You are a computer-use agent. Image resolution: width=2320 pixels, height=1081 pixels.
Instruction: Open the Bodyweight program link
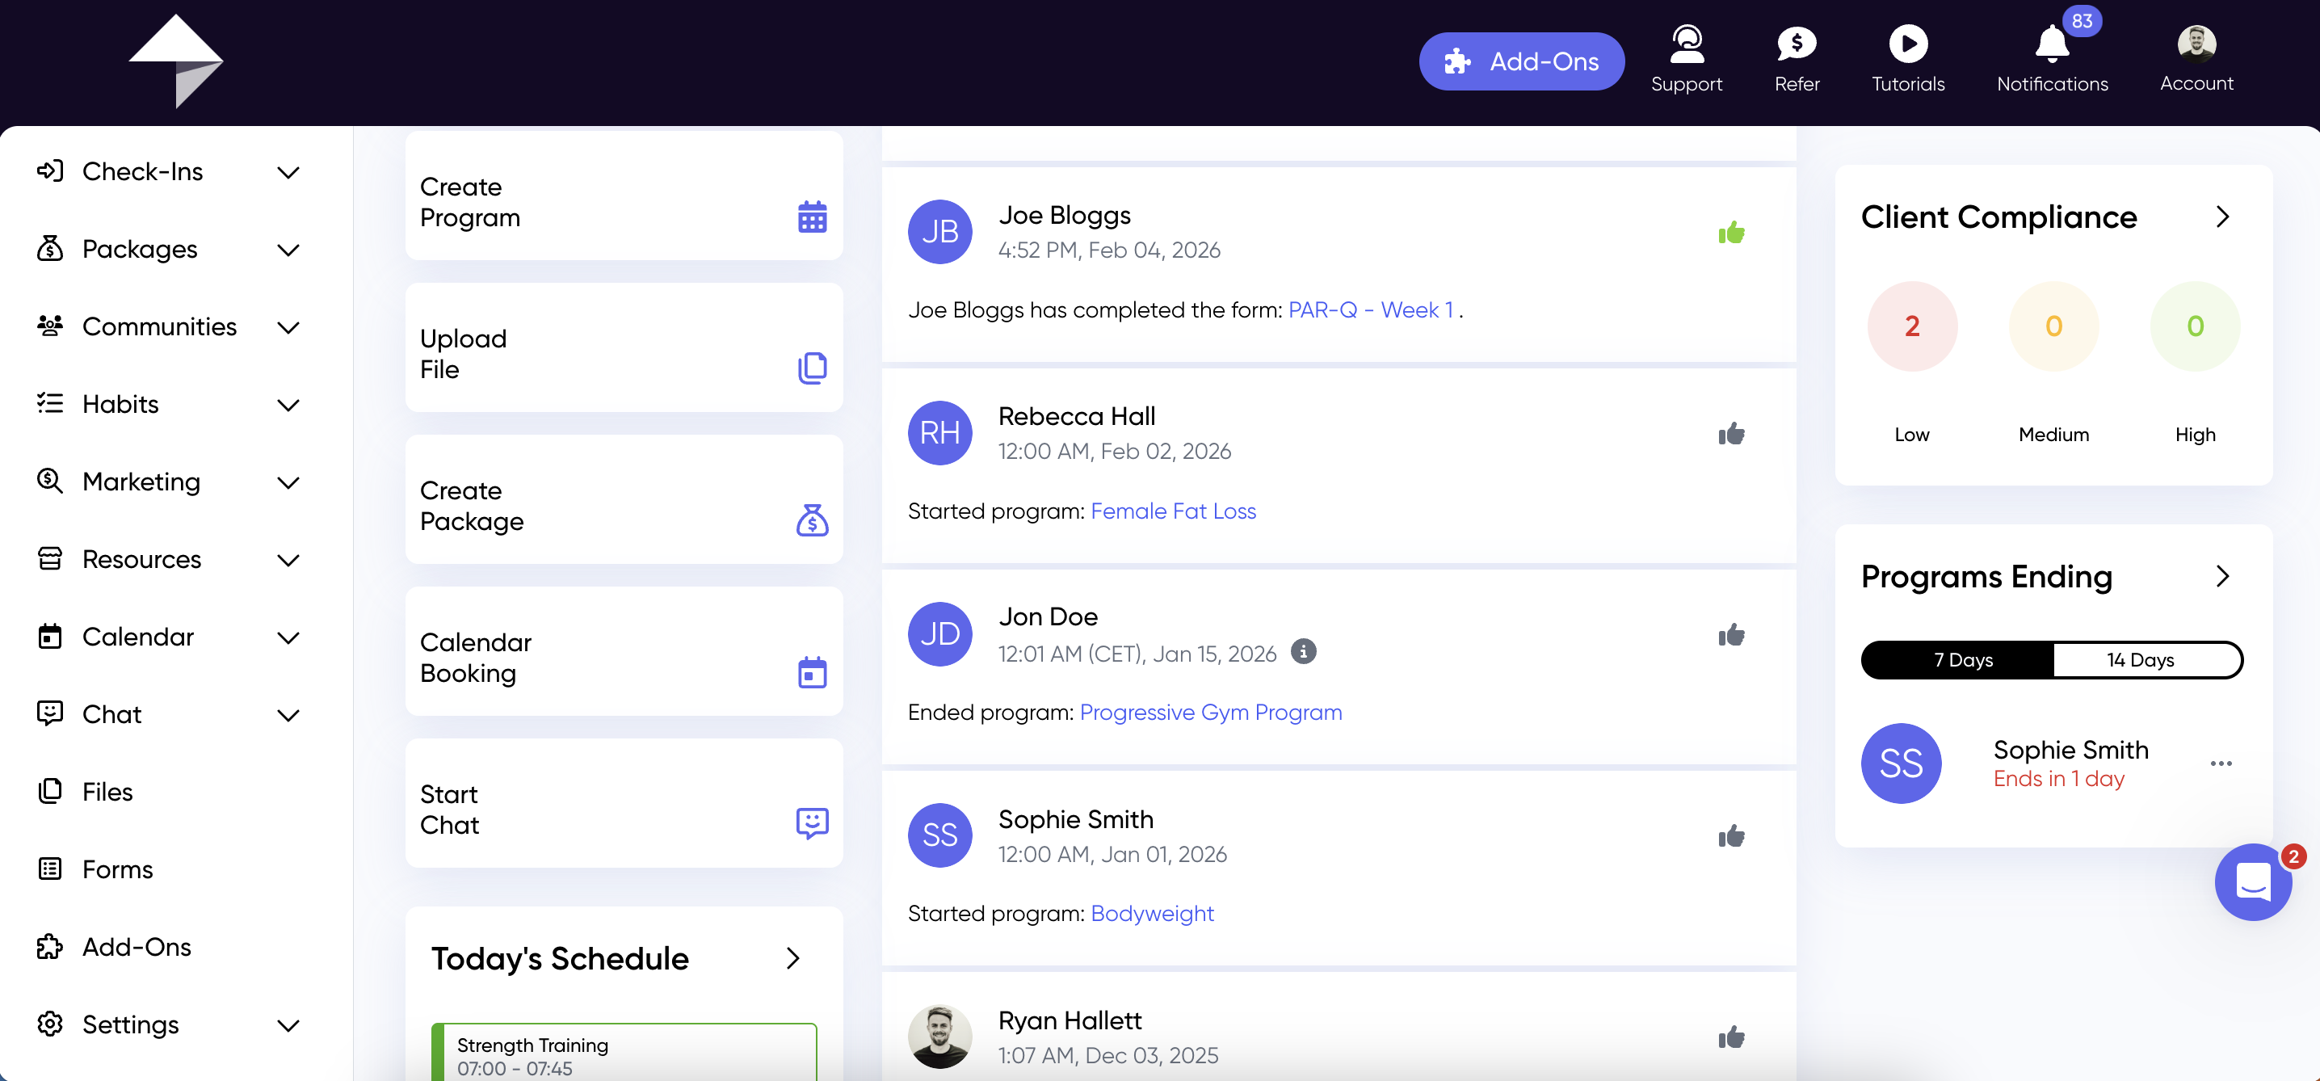click(1152, 912)
